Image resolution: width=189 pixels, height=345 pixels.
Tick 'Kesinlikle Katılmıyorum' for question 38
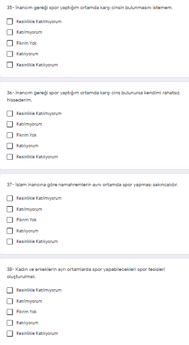click(x=10, y=290)
